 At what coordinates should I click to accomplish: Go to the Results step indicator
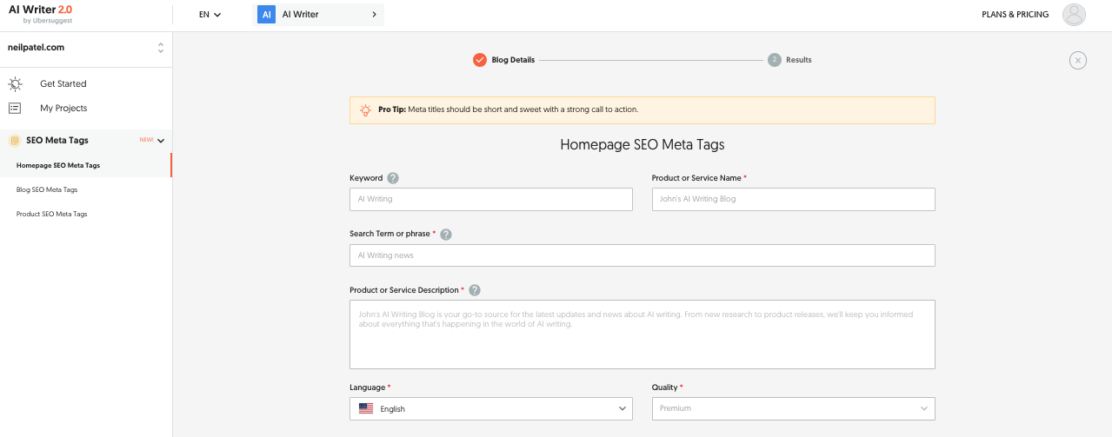pyautogui.click(x=775, y=60)
